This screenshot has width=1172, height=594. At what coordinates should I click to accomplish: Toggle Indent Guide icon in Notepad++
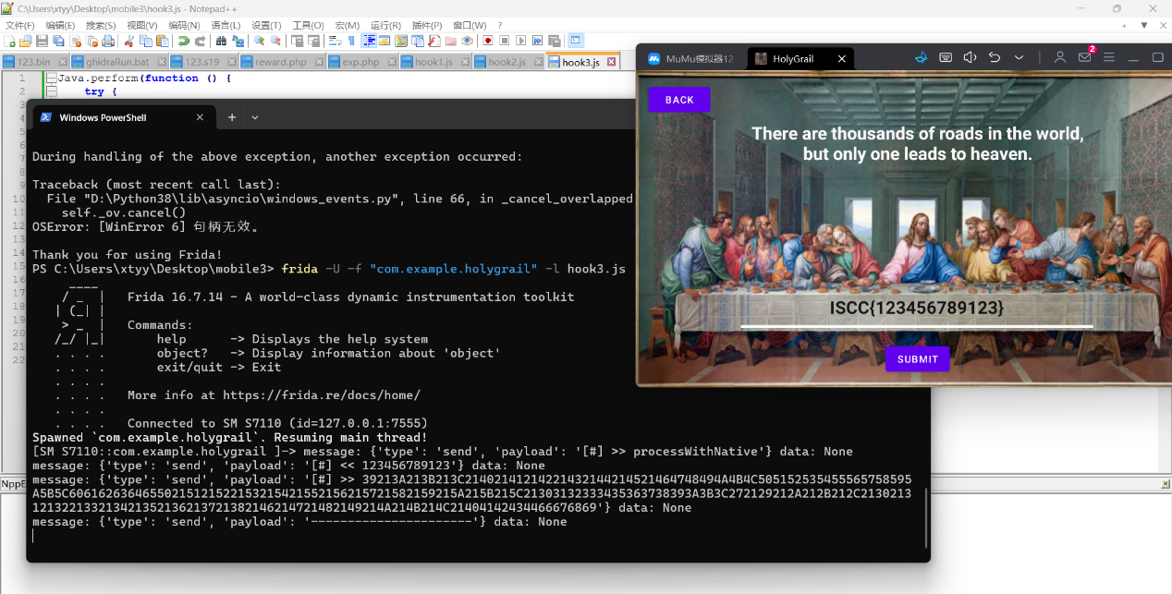[369, 41]
